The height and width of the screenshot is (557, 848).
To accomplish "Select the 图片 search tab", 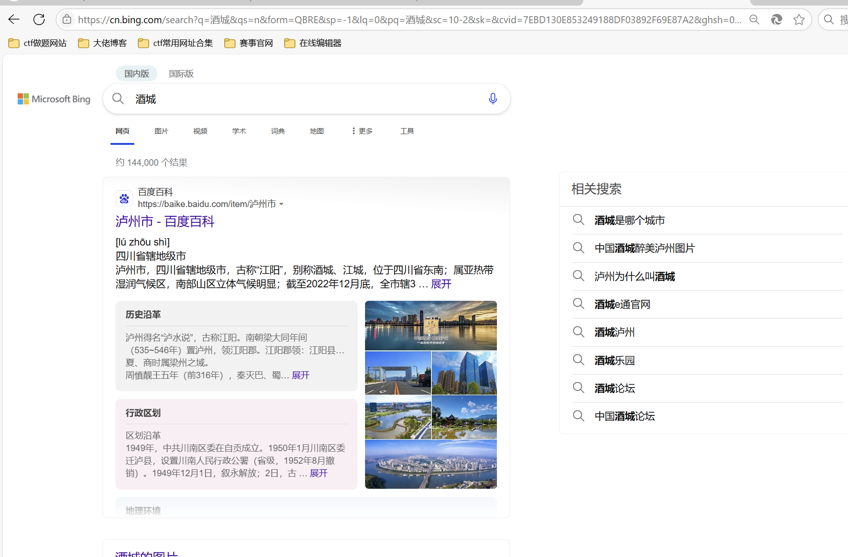I will tap(161, 131).
